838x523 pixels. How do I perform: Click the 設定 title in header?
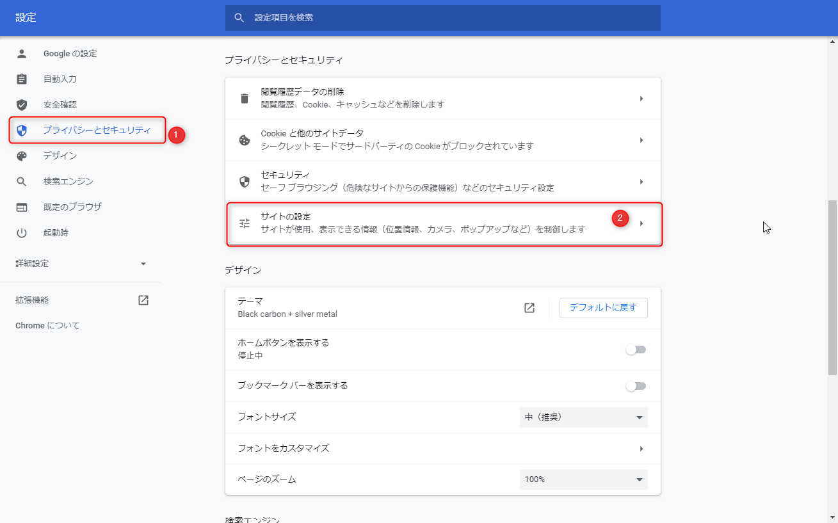point(26,17)
